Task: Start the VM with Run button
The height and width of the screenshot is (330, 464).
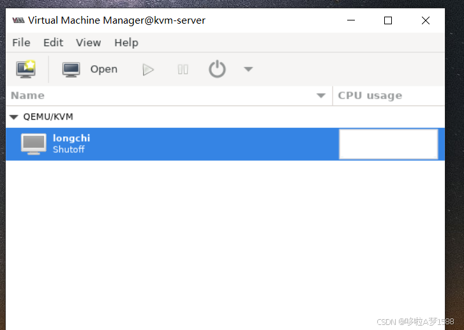Action: (148, 70)
